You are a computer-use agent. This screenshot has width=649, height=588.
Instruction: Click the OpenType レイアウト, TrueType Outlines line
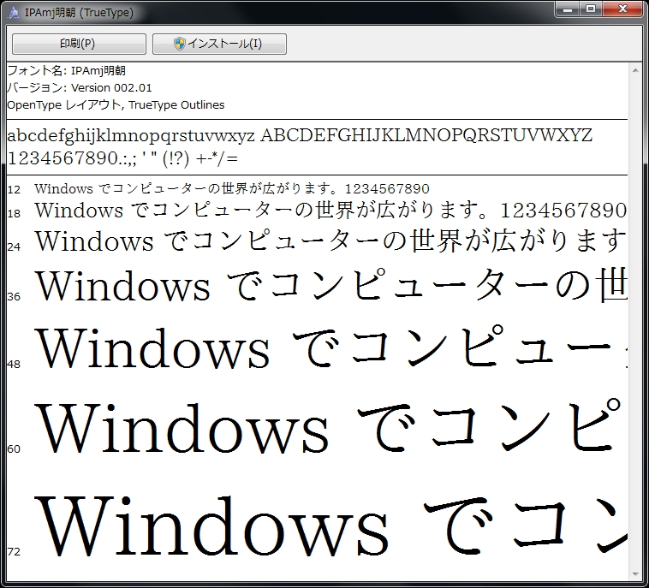point(116,104)
